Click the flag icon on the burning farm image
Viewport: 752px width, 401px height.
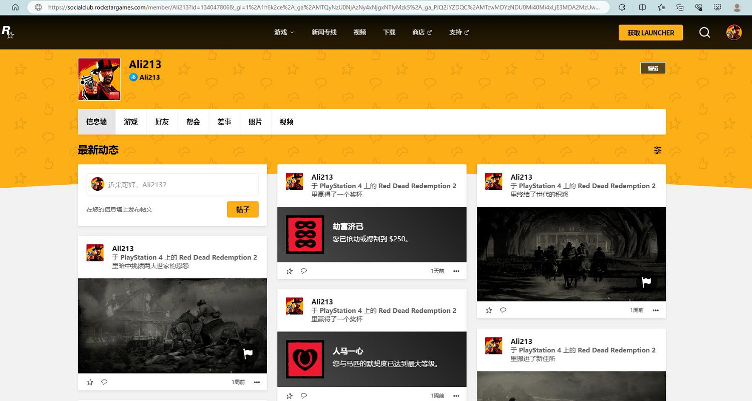(247, 354)
